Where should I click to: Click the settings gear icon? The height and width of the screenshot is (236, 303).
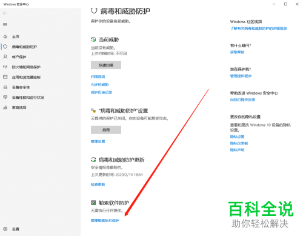point(5,229)
